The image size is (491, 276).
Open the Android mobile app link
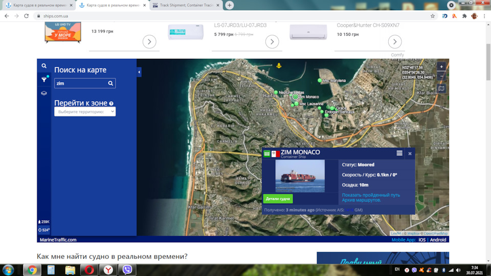point(438,240)
